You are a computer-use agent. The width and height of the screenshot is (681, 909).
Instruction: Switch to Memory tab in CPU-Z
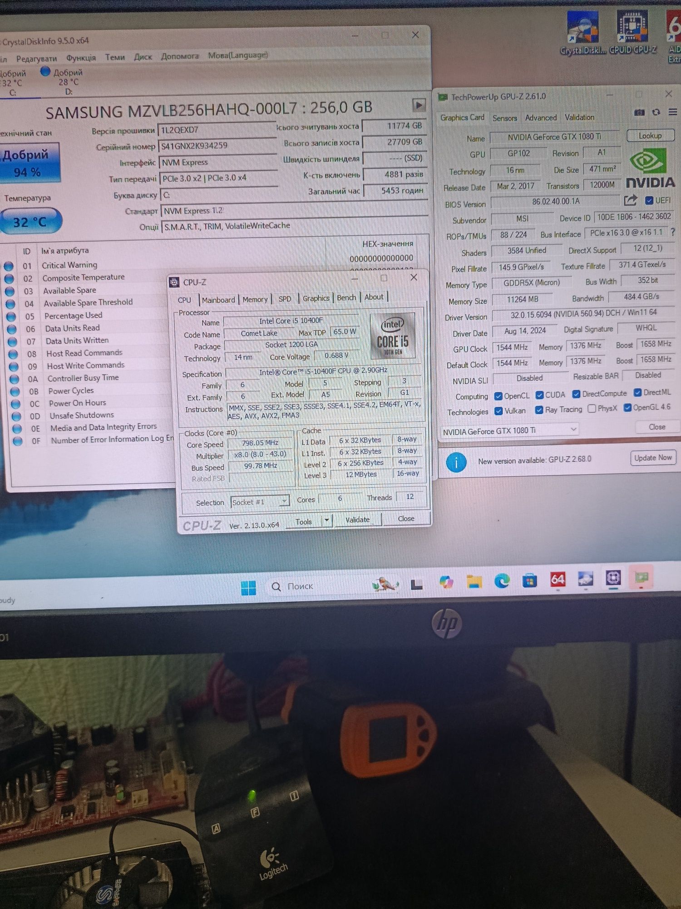coord(255,300)
